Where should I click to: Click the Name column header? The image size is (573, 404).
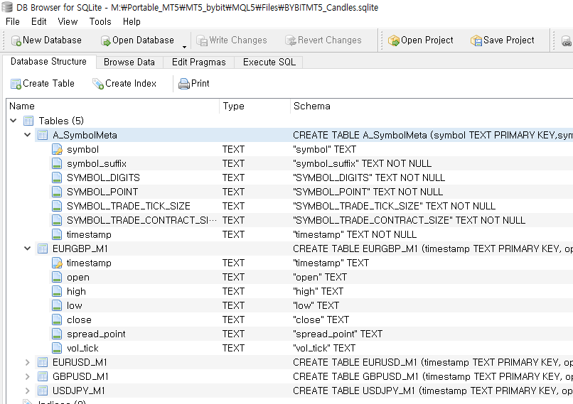tap(112, 107)
